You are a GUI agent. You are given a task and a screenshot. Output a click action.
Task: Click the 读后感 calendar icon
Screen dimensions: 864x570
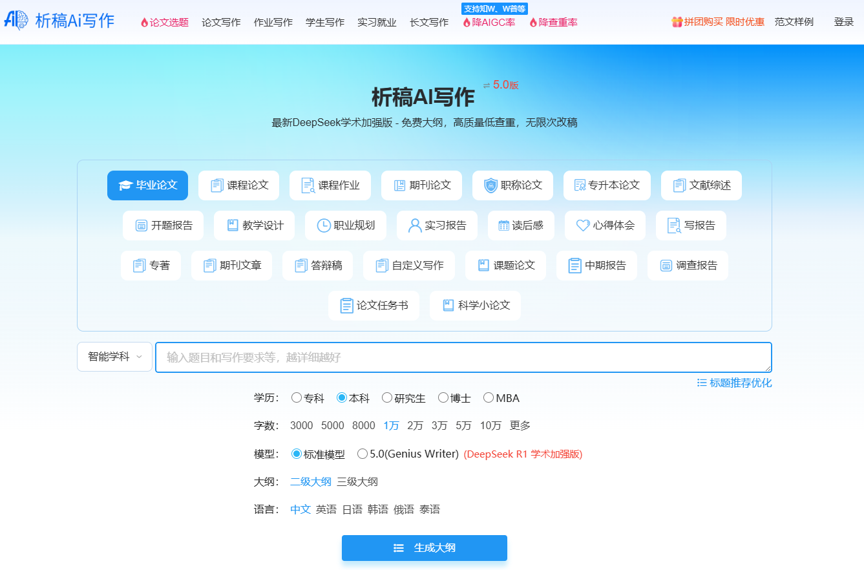click(x=504, y=226)
